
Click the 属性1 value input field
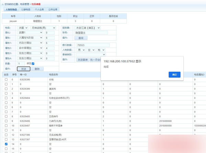point(50,43)
